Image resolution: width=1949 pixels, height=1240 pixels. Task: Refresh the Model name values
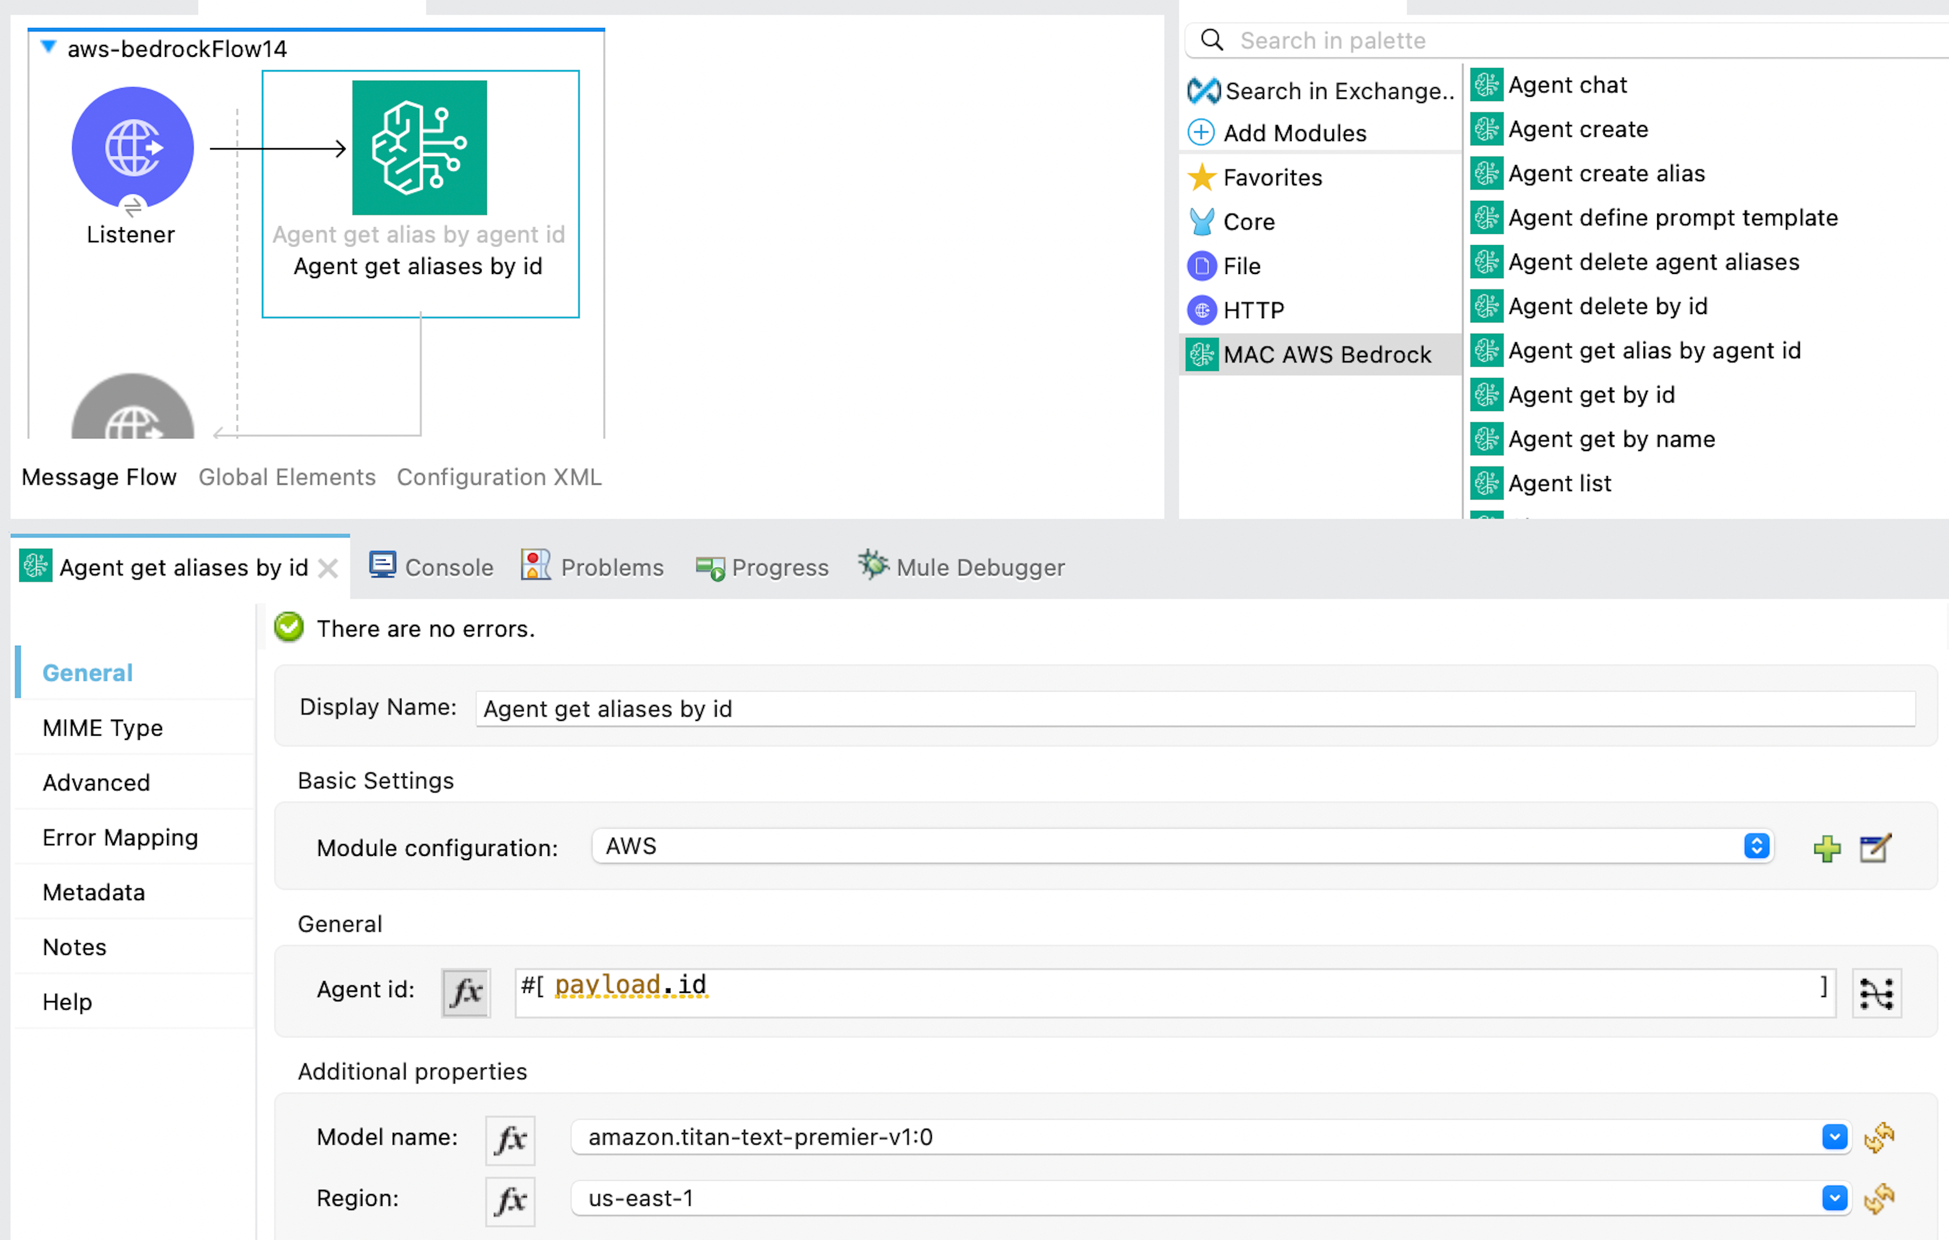tap(1878, 1138)
